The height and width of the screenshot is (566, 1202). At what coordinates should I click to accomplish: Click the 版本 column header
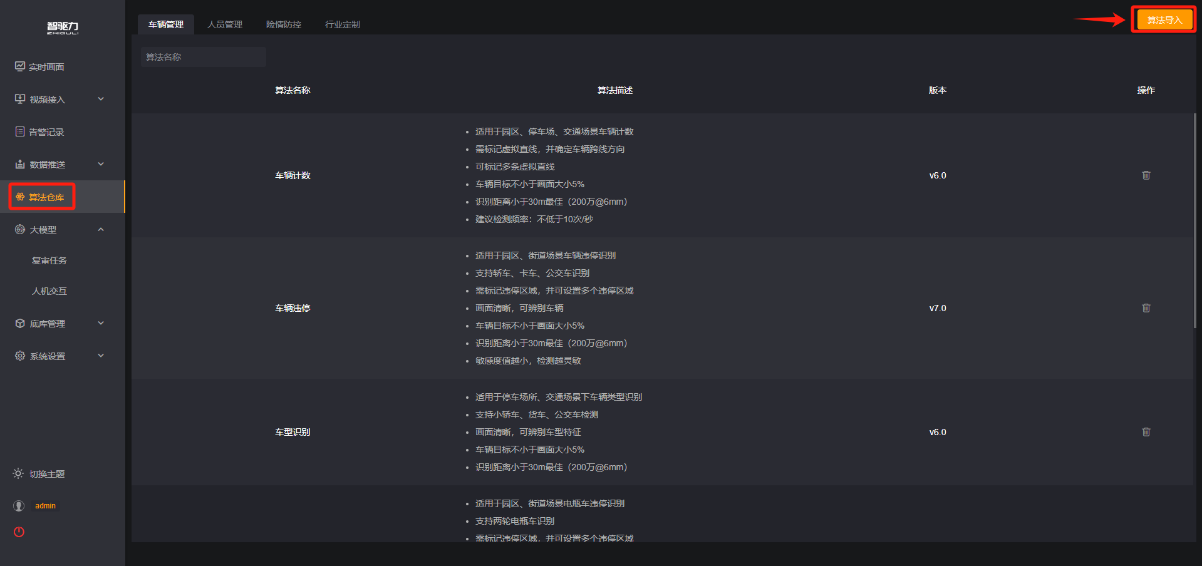(938, 90)
